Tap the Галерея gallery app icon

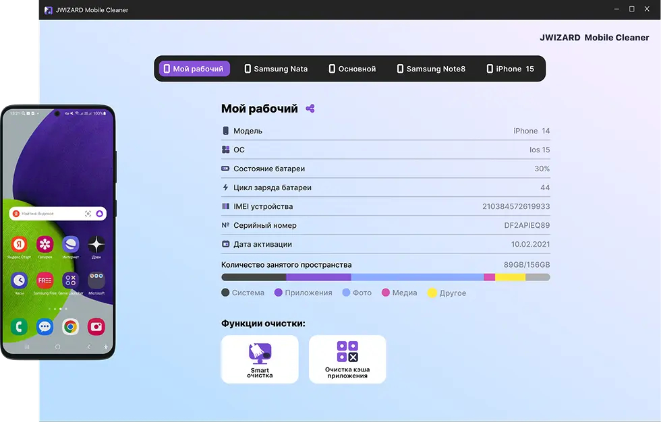click(x=45, y=244)
